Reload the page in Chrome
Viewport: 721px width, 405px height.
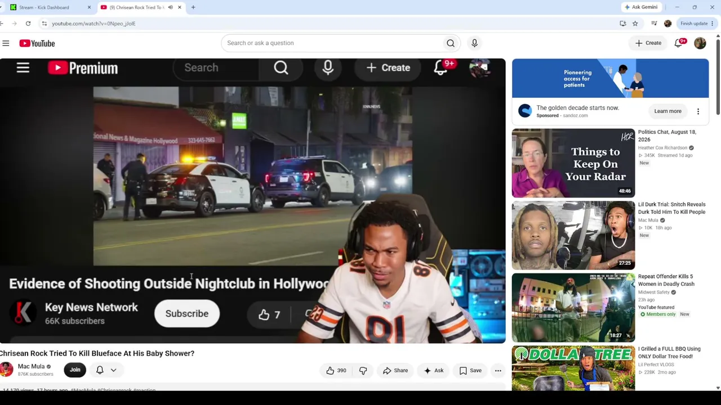28,24
